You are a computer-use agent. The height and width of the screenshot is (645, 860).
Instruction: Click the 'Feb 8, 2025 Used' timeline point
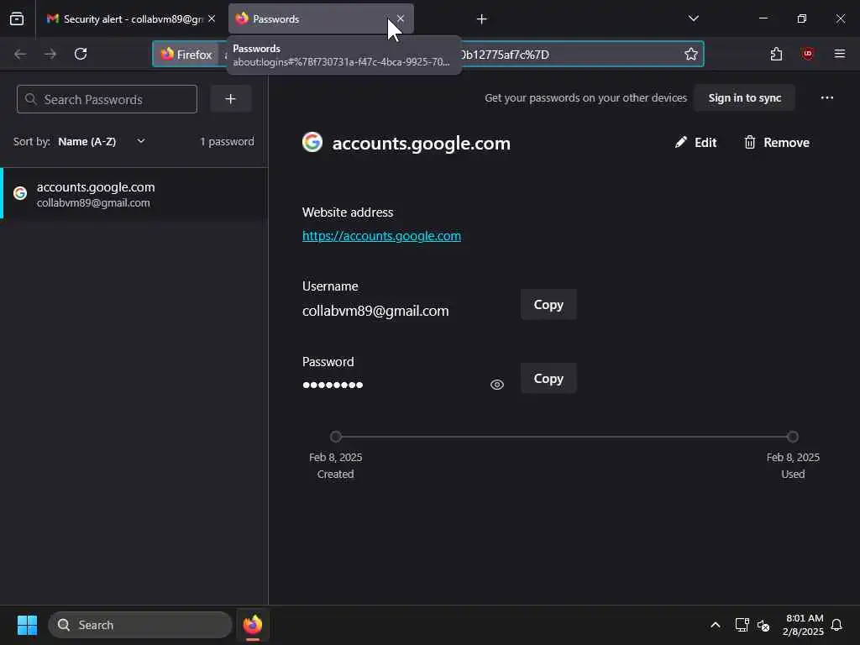793,437
